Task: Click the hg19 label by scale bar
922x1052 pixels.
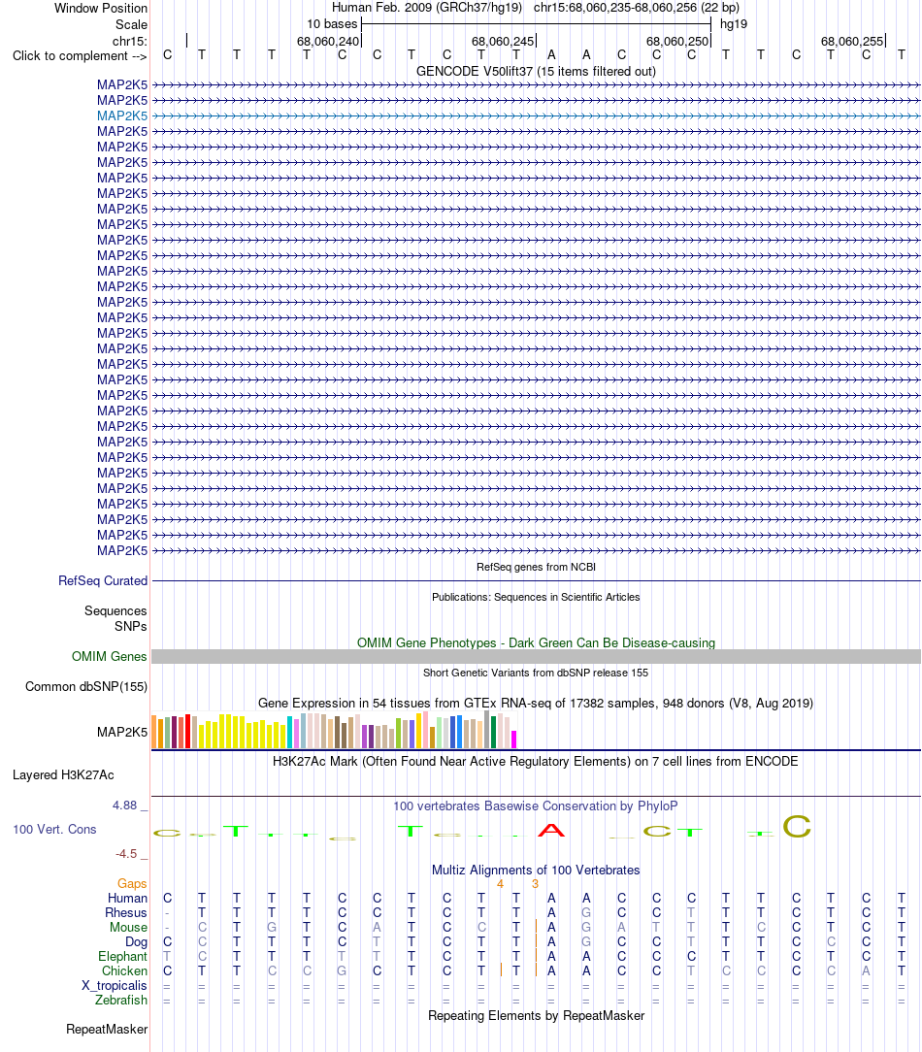Action: click(x=734, y=24)
